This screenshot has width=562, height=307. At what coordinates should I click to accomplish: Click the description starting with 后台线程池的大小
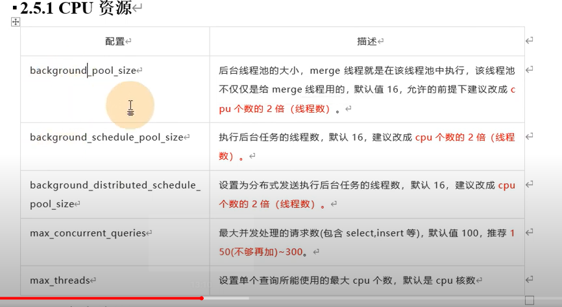(367, 89)
